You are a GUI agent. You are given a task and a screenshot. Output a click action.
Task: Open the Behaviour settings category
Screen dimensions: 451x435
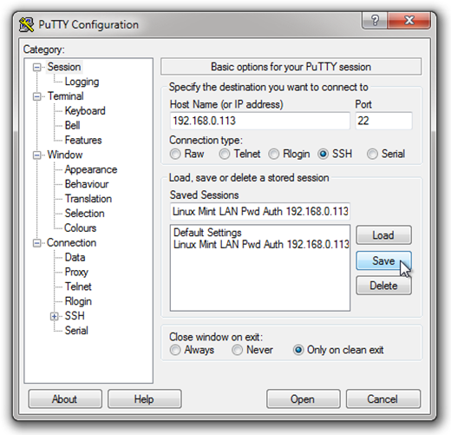pyautogui.click(x=87, y=184)
